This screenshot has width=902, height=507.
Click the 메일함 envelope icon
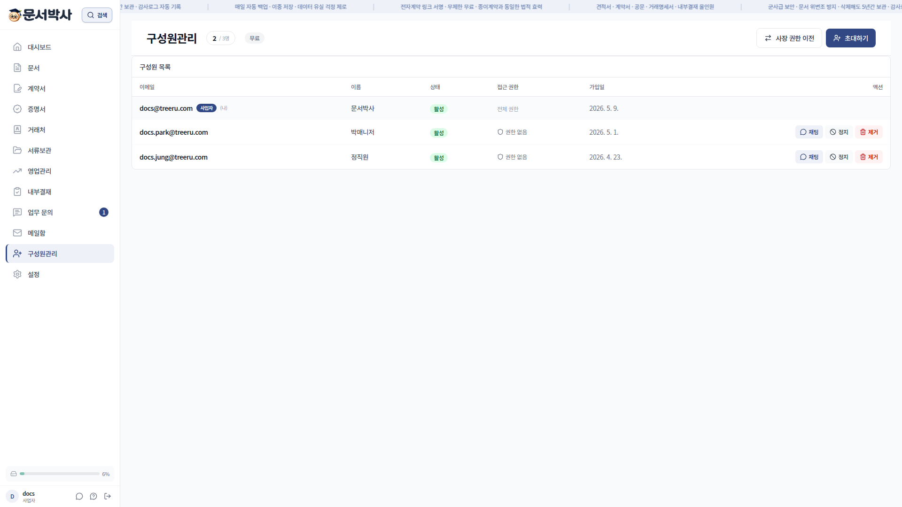(x=17, y=233)
